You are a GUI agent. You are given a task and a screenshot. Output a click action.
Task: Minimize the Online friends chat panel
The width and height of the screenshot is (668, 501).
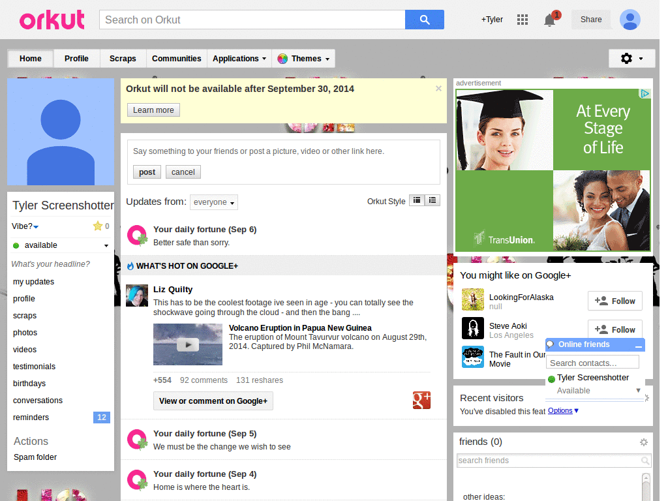tap(638, 346)
